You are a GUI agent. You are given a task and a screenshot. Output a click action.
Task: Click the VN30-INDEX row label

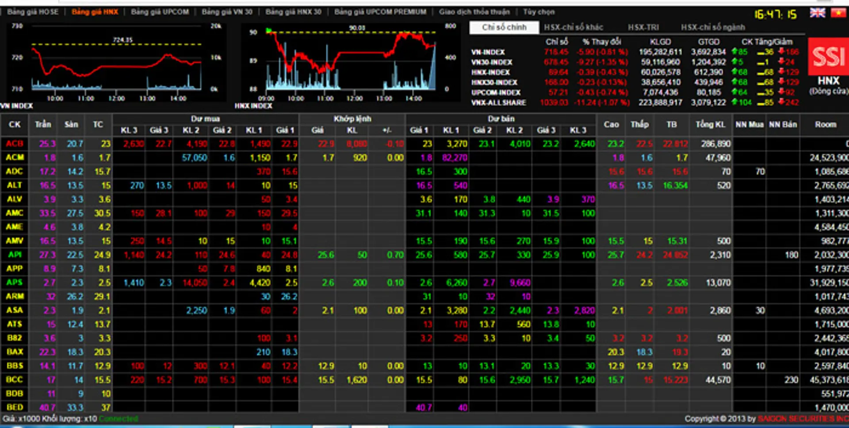pos(492,62)
